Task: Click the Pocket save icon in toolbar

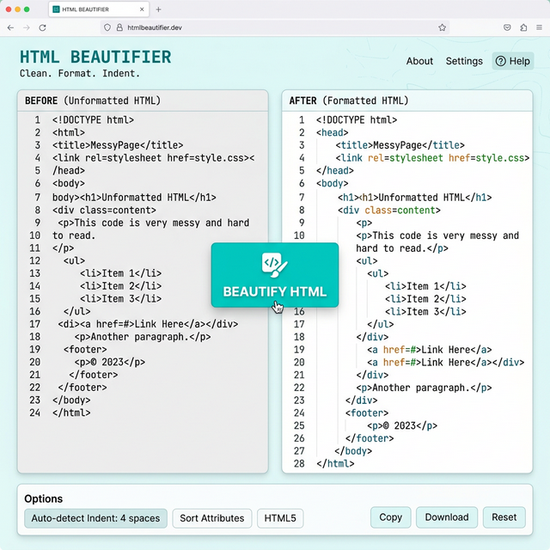Action: point(507,27)
